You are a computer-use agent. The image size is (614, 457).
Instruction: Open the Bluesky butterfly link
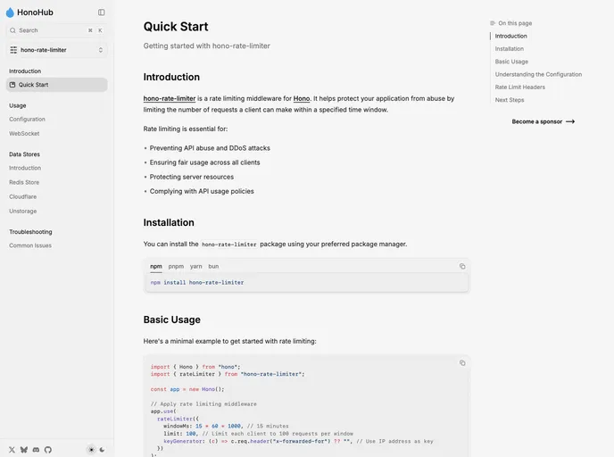click(24, 449)
